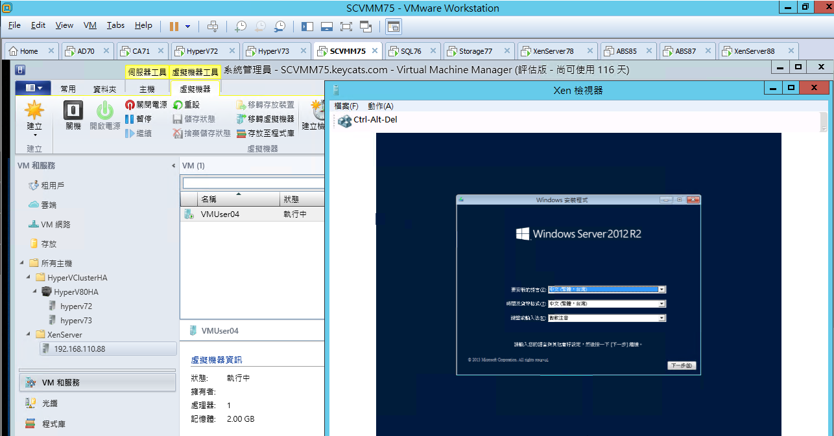Click 移轉存放裝置 migrate storage
Viewport: 834px width, 436px height.
tap(265, 104)
